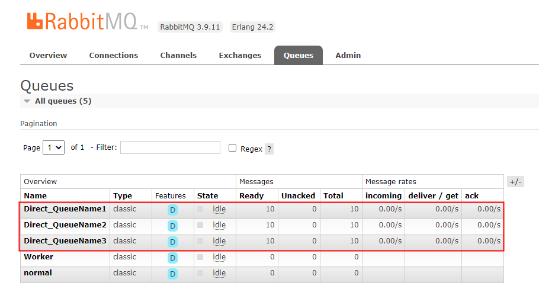Sort queues by Ready messages header
This screenshot has width=539, height=289.
(251, 195)
